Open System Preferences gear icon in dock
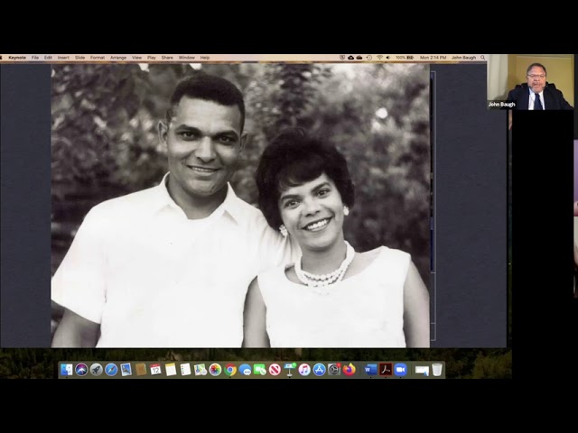Image resolution: width=578 pixels, height=433 pixels. coord(334,370)
